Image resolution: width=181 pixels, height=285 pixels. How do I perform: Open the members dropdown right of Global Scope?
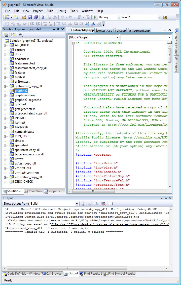(170, 37)
